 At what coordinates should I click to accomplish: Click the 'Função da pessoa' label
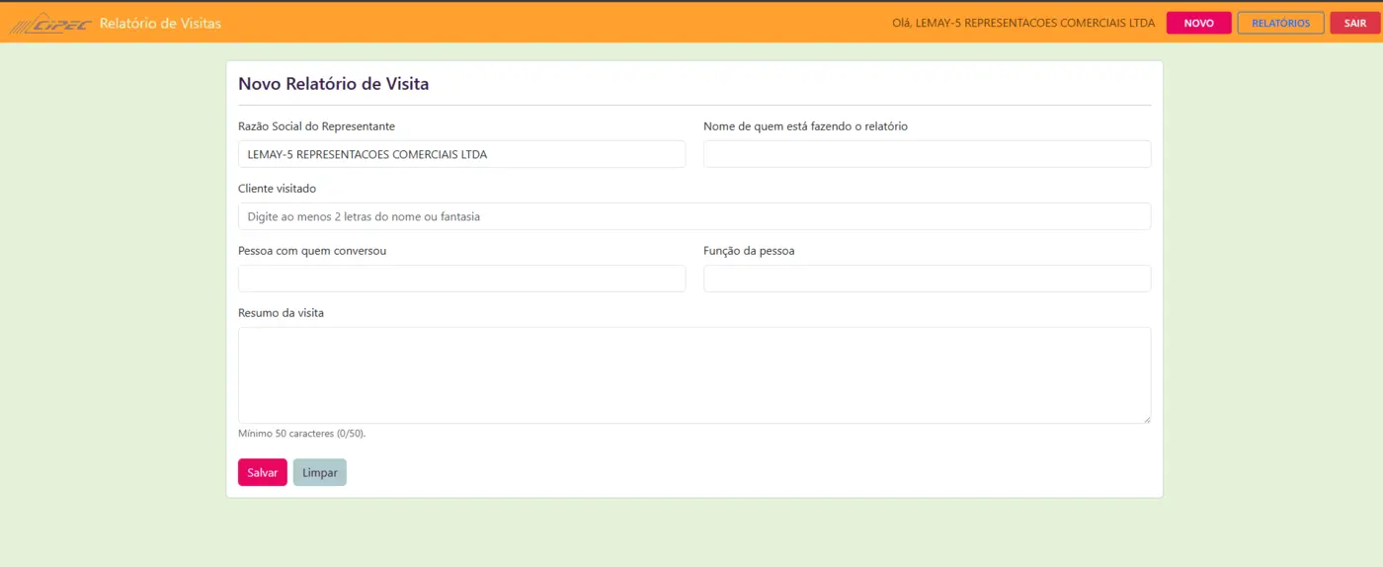pyautogui.click(x=749, y=251)
